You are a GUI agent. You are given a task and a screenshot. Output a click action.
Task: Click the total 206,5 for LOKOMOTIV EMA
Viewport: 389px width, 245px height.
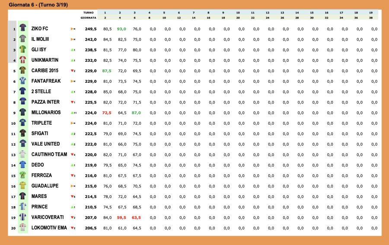91,228
